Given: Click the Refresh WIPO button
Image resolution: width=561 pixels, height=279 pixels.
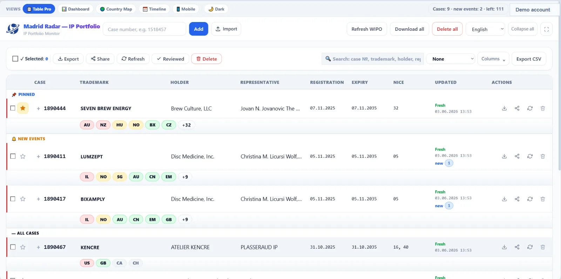Looking at the screenshot, I should click(x=367, y=29).
